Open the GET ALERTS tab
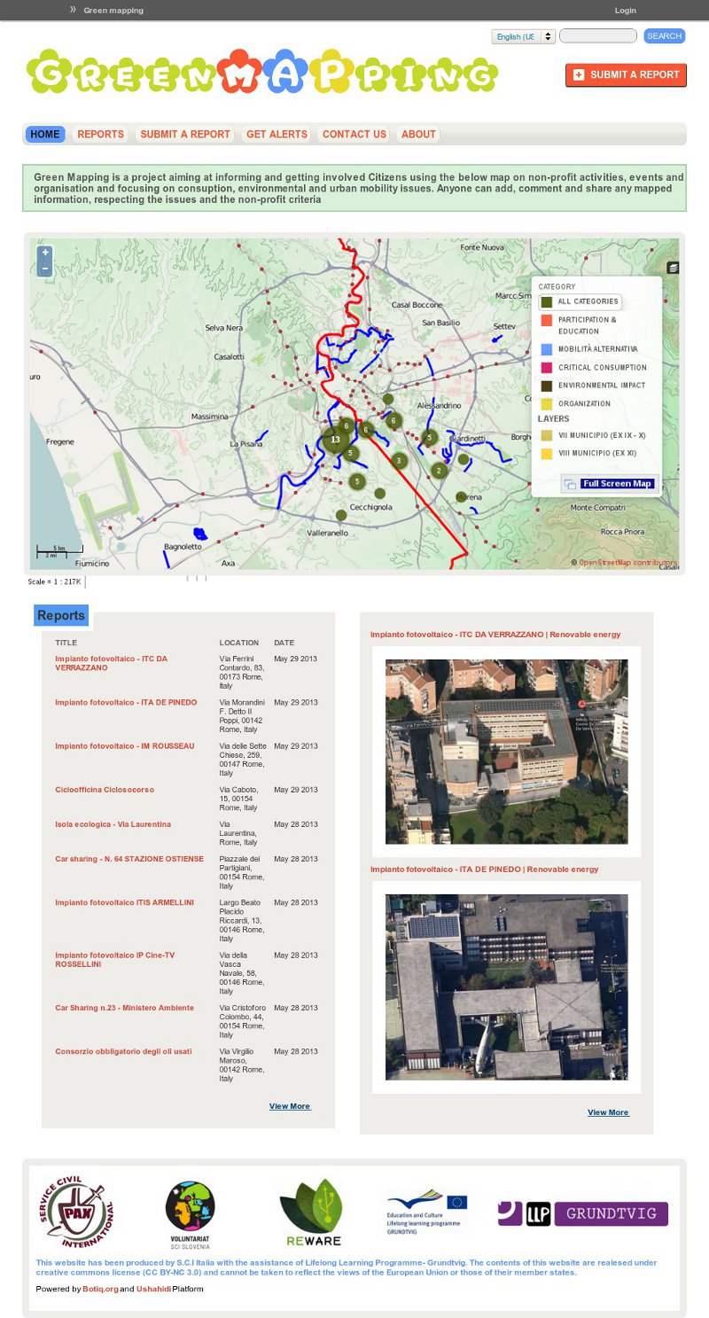This screenshot has height=1318, width=709. pyautogui.click(x=277, y=135)
